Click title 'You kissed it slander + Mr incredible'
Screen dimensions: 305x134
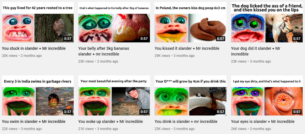click(187, 48)
